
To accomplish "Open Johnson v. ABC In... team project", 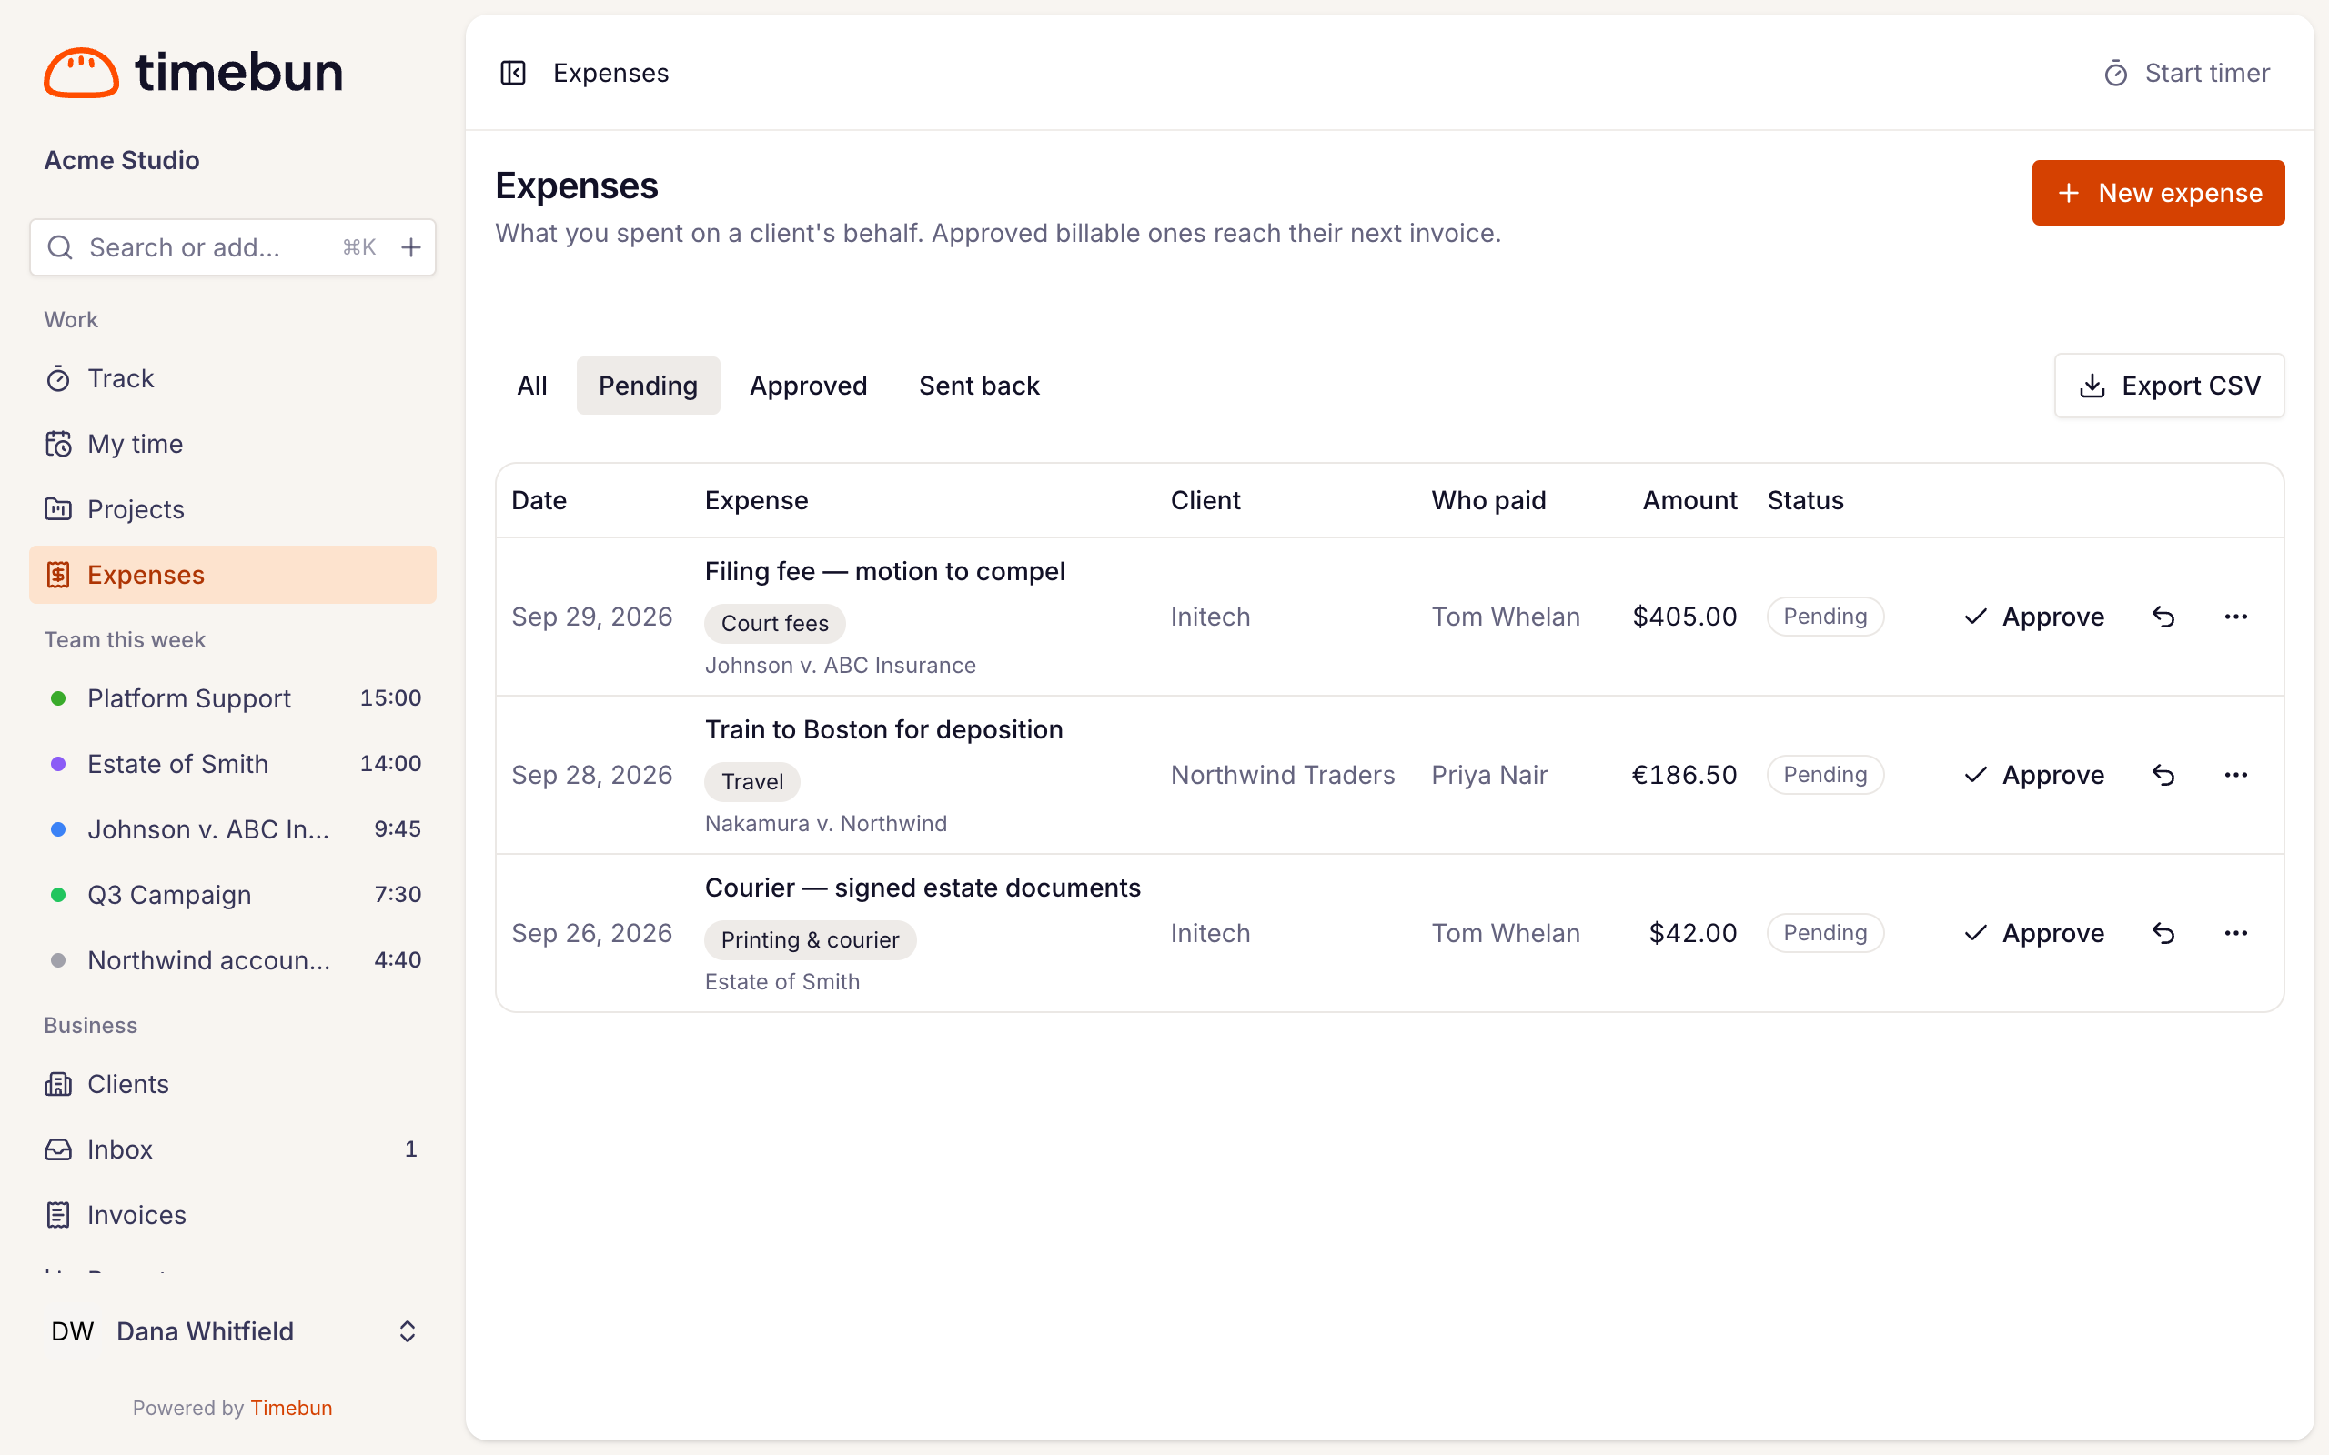I will [x=233, y=829].
